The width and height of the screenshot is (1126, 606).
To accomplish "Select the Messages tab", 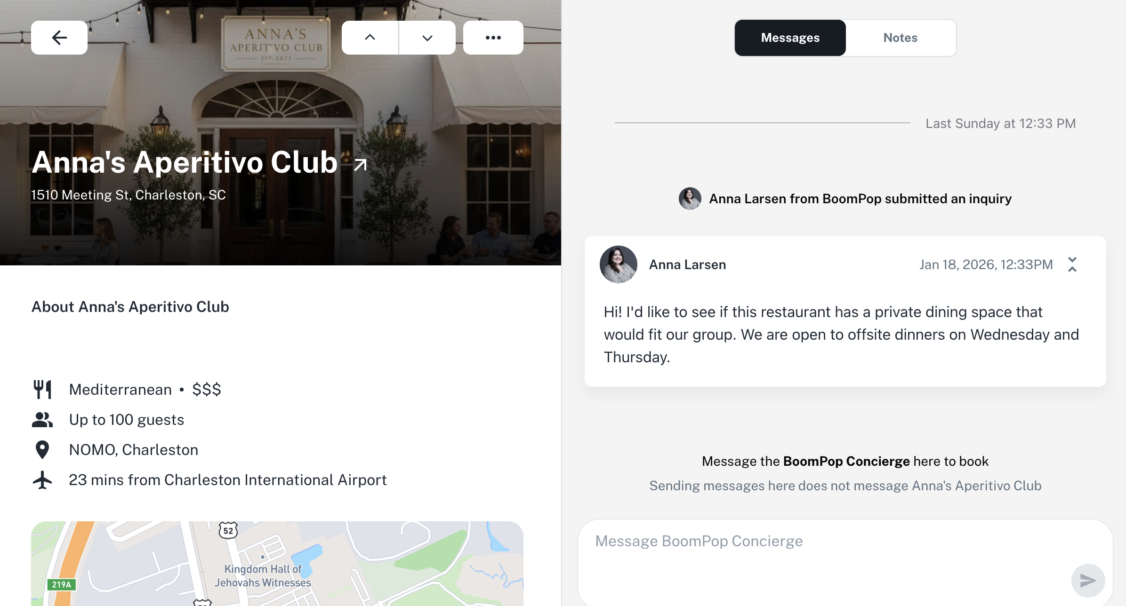I will [x=790, y=38].
